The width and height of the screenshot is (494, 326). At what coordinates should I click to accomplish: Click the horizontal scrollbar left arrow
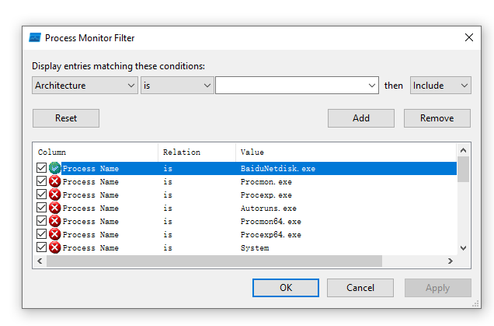click(x=40, y=261)
